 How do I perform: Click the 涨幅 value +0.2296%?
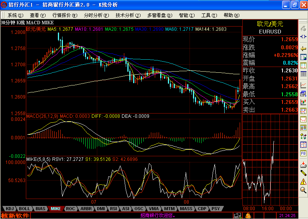286,55
